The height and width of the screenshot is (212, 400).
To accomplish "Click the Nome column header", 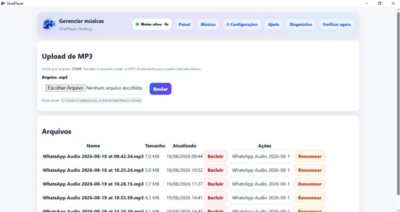I will 93,146.
